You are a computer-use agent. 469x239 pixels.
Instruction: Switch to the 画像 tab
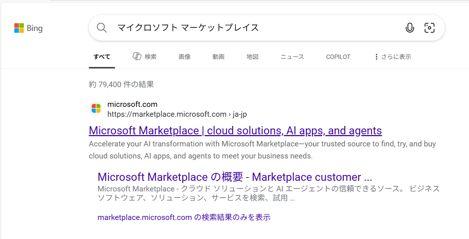(184, 56)
